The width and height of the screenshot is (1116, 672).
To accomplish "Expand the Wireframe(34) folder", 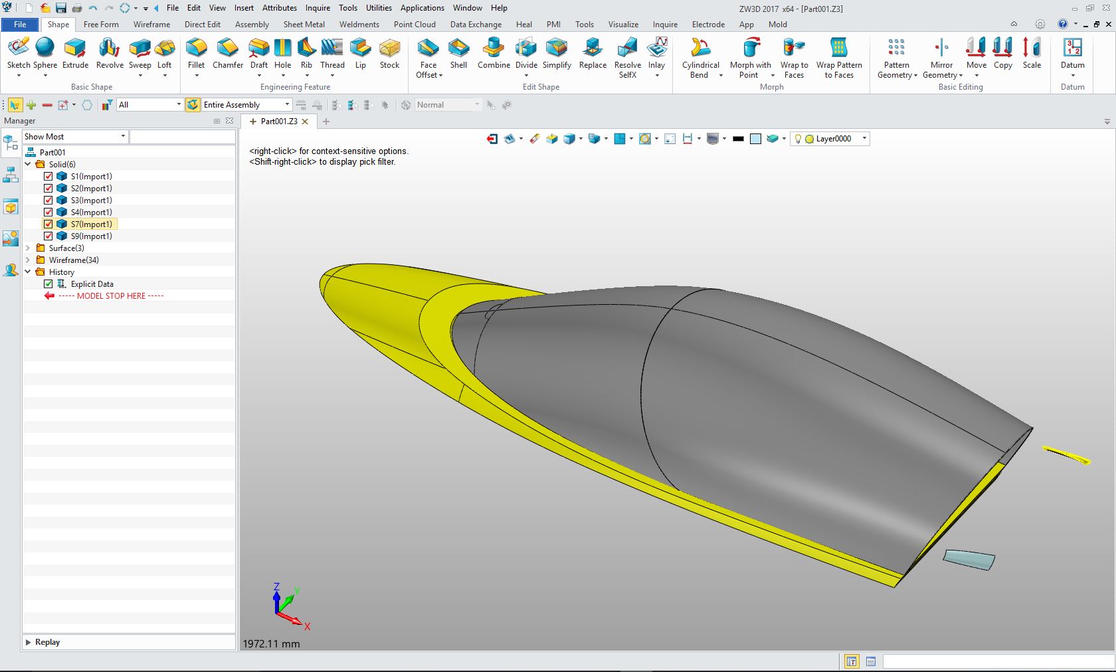I will click(x=28, y=260).
